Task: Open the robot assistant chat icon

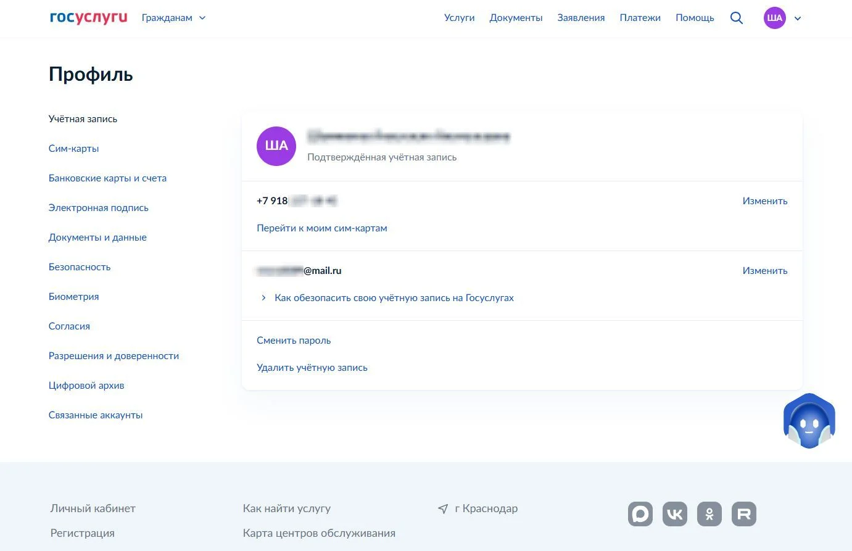Action: pos(809,421)
